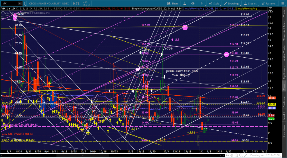Image resolution: width=287 pixels, height=158 pixels.
Task: Click the zoom in magnifier icon
Action: (237, 155)
